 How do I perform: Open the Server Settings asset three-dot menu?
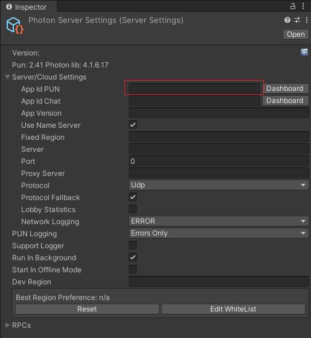pos(307,20)
